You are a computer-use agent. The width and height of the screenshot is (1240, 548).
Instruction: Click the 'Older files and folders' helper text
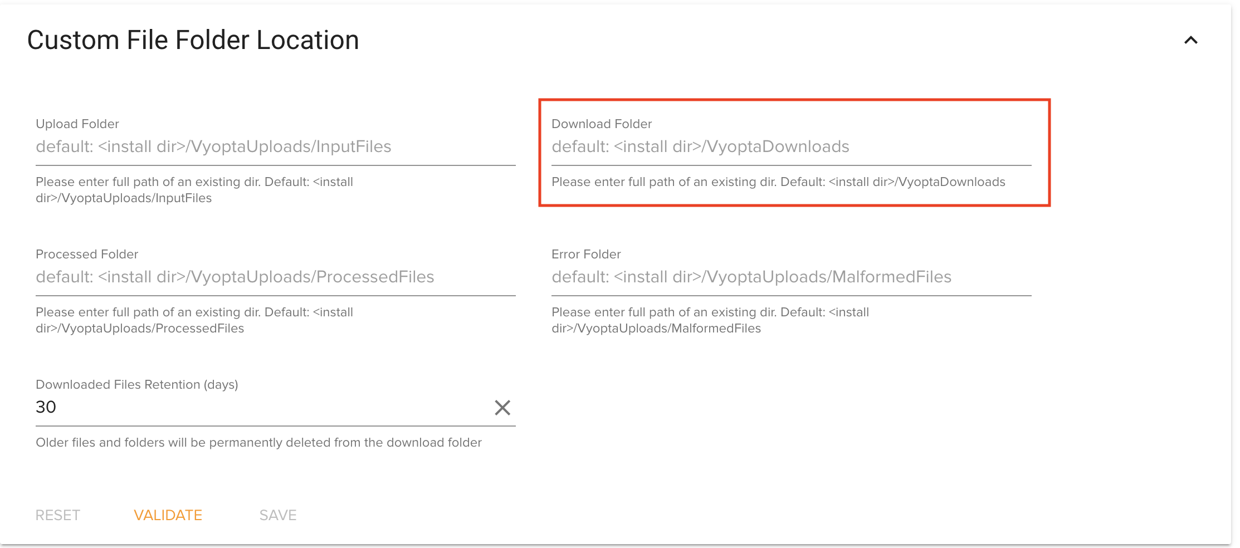(258, 443)
